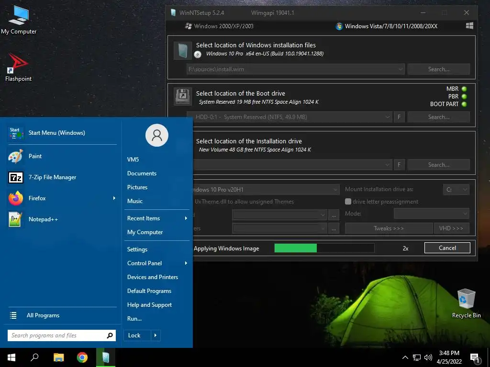Expand install.wim path dropdown

click(x=401, y=69)
